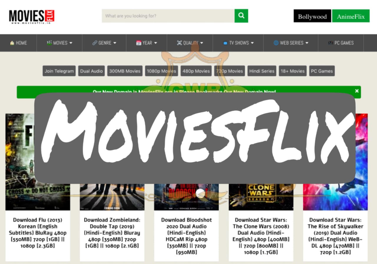The width and height of the screenshot is (377, 264).
Task: Click the gamepad icon beside PC GAMES
Action: pyautogui.click(x=330, y=43)
